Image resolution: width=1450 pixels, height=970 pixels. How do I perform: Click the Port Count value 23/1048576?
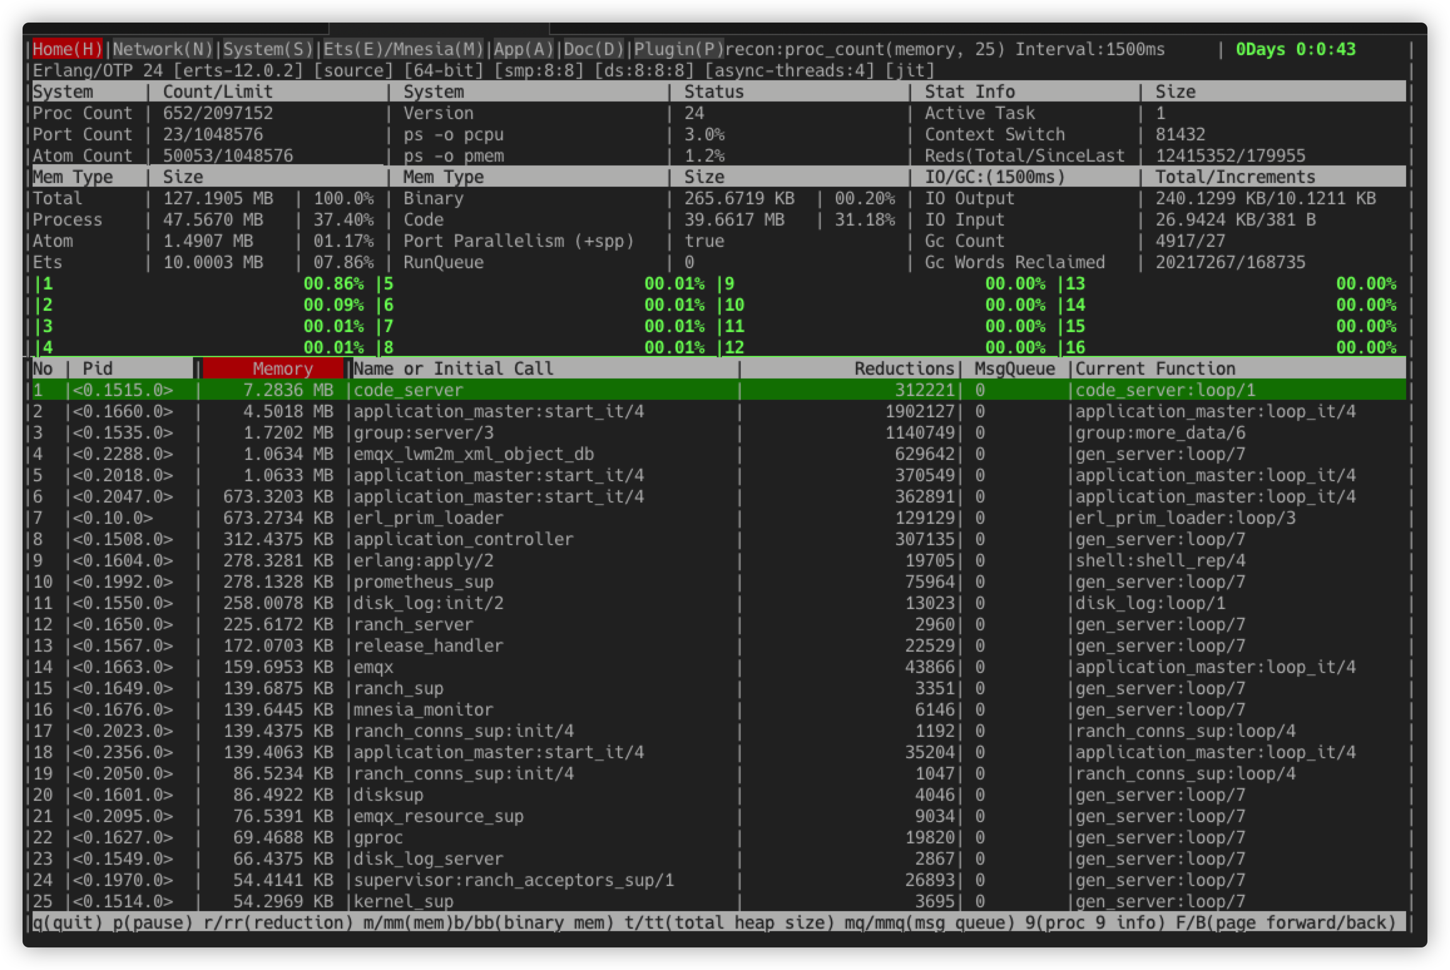click(x=213, y=134)
